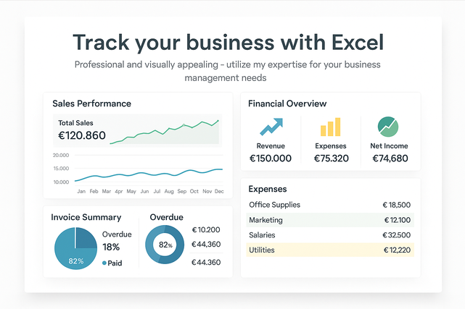The image size is (465, 309).
Task: Click the Jan label on chart axis
Action: pyautogui.click(x=81, y=191)
